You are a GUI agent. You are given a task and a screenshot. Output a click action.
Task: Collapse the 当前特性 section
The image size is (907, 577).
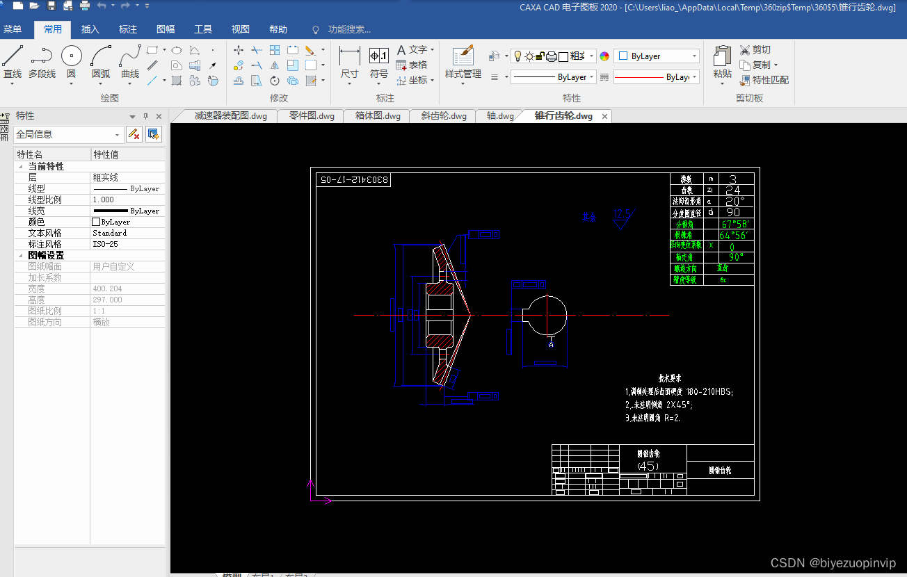click(20, 167)
